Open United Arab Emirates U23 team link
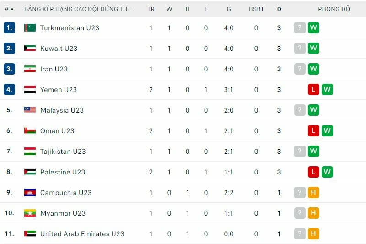The width and height of the screenshot is (366, 244). (82, 234)
